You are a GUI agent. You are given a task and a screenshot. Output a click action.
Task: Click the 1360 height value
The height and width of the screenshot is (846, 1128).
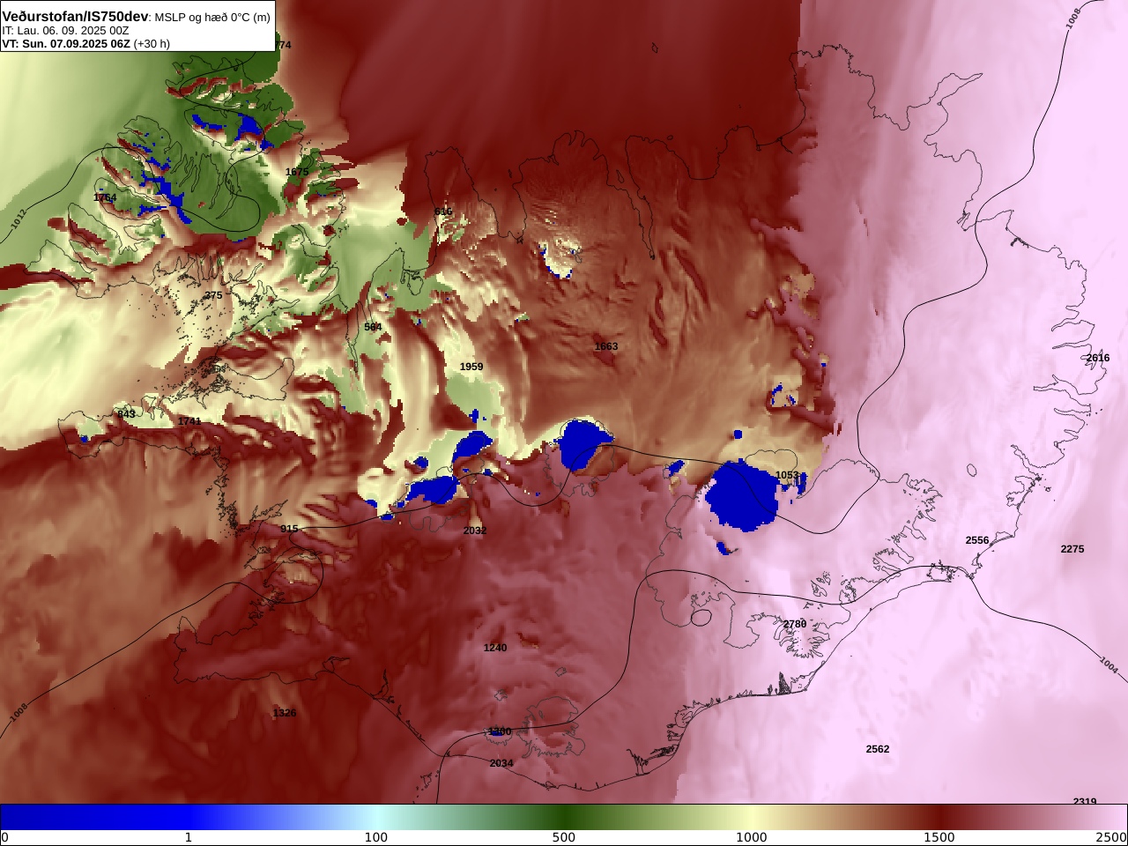coord(500,731)
